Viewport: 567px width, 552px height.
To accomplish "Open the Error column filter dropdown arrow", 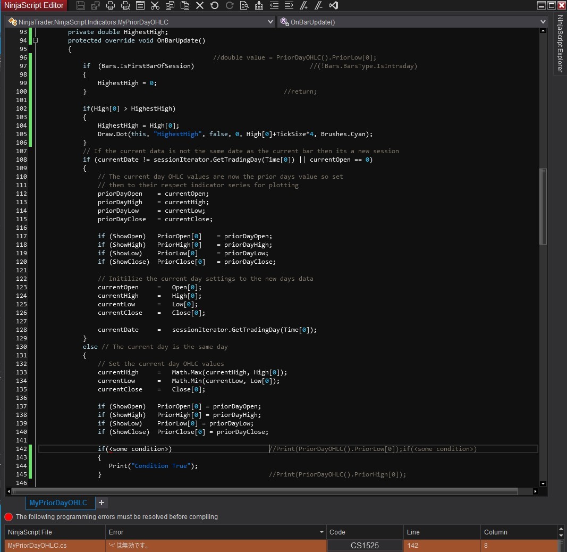I will point(321,532).
